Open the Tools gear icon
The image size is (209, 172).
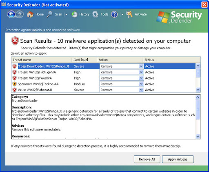[95, 14]
